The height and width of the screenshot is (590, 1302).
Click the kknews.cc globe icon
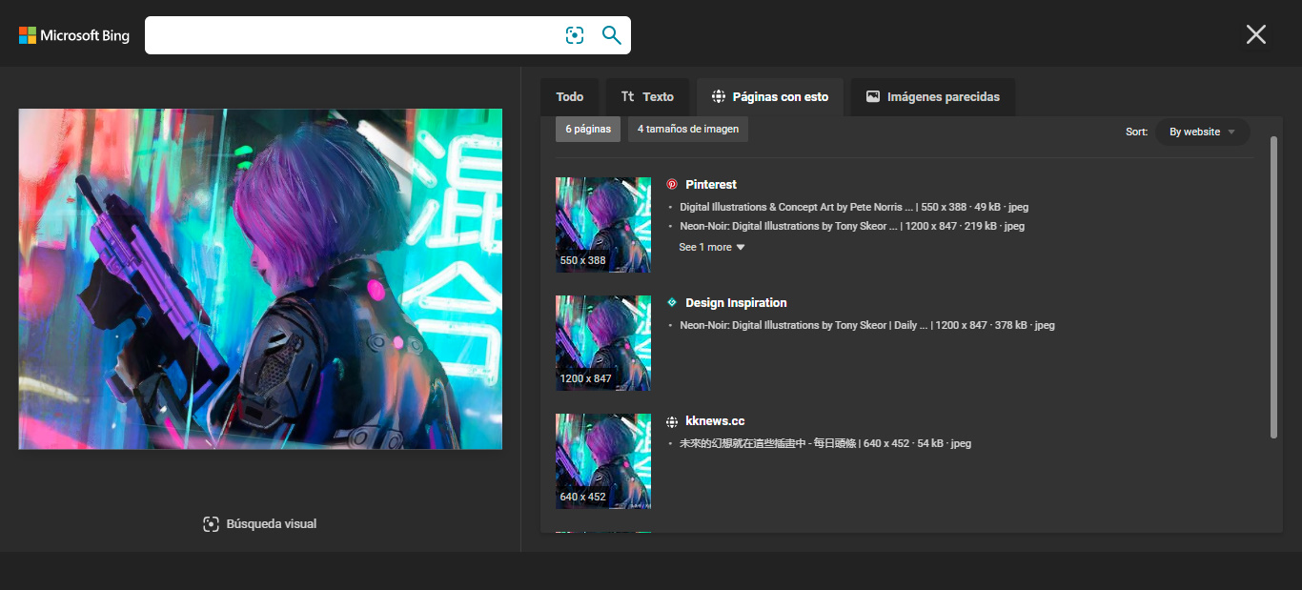click(x=672, y=421)
